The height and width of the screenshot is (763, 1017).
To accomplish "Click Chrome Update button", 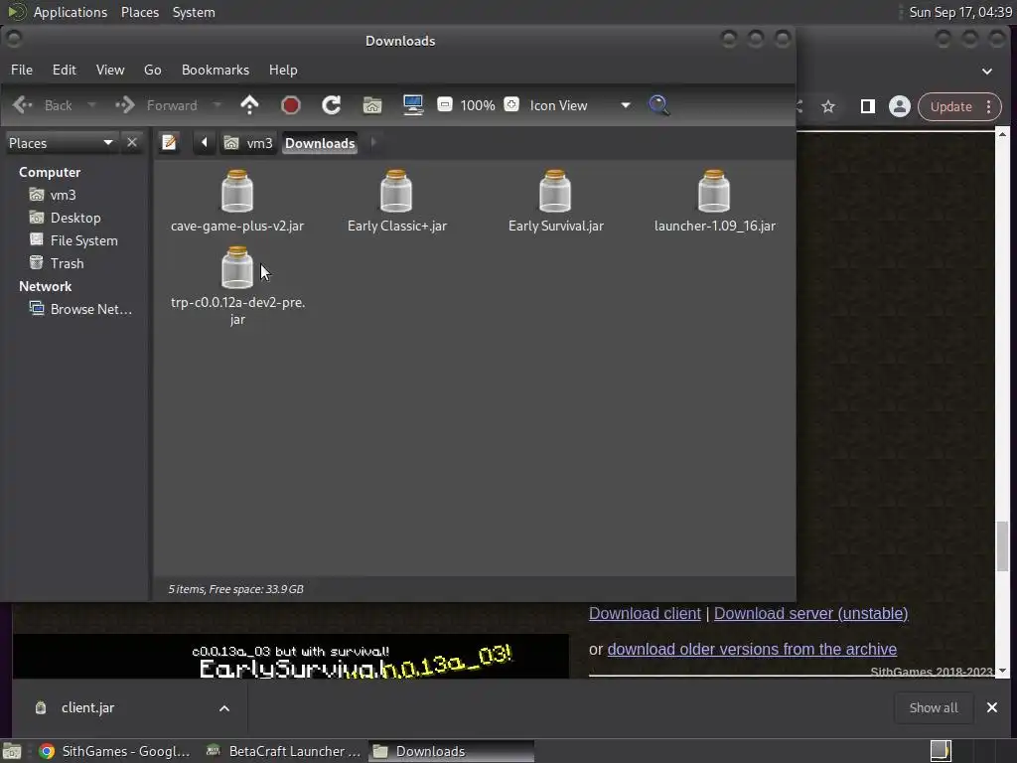I will pyautogui.click(x=950, y=106).
